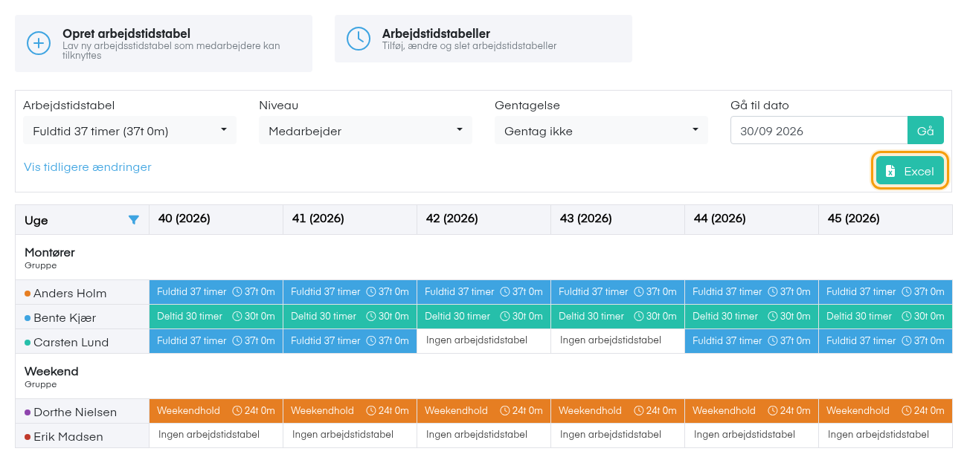This screenshot has width=967, height=463.
Task: Select week 42 (2026) column header
Action: coord(483,219)
